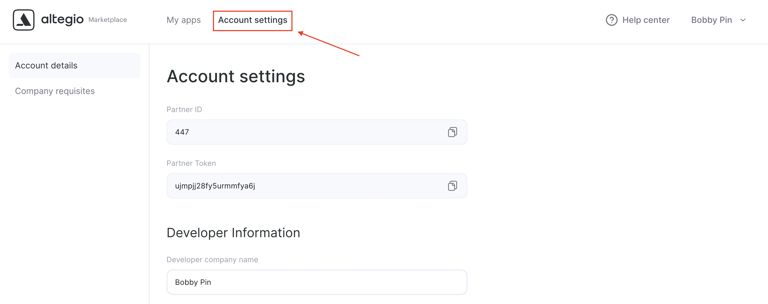Click inside the Partner Token field
The image size is (768, 304).
[x=298, y=186]
